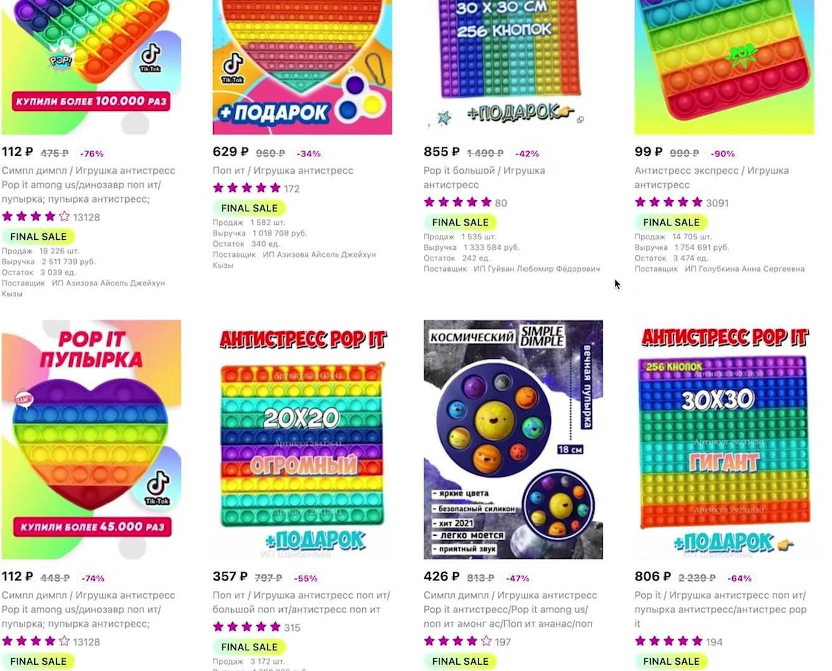Open the Pop it большой / Игрушка антистресс title
Image resolution: width=832 pixels, height=671 pixels.
pos(484,178)
